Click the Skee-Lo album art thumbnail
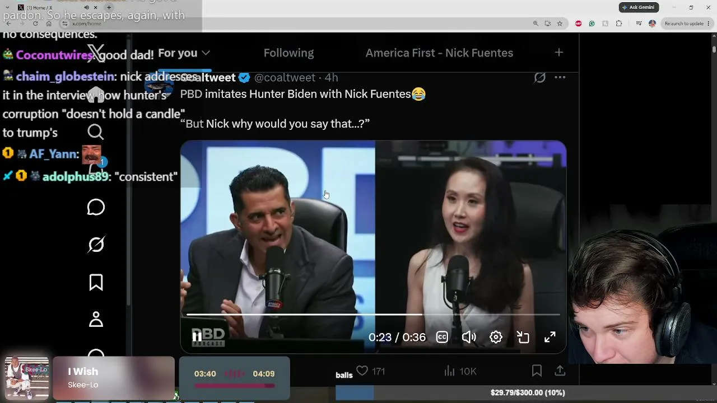The image size is (717, 403). [27, 378]
